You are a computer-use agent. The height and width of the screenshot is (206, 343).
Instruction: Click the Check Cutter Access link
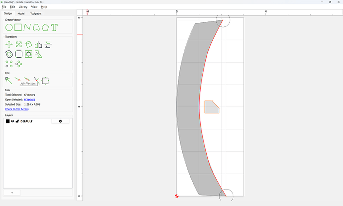(x=17, y=109)
